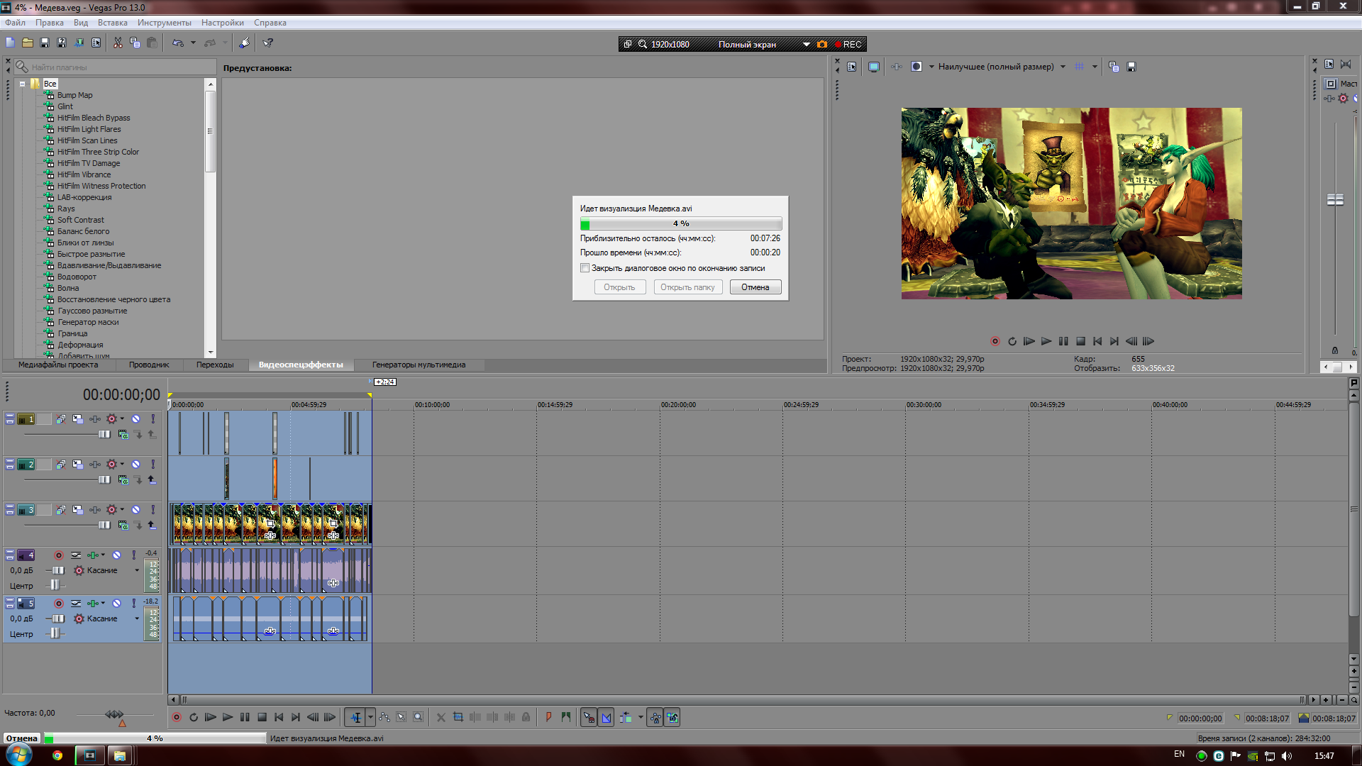Select the zoom edit tool in the timeline toolbar

419,717
